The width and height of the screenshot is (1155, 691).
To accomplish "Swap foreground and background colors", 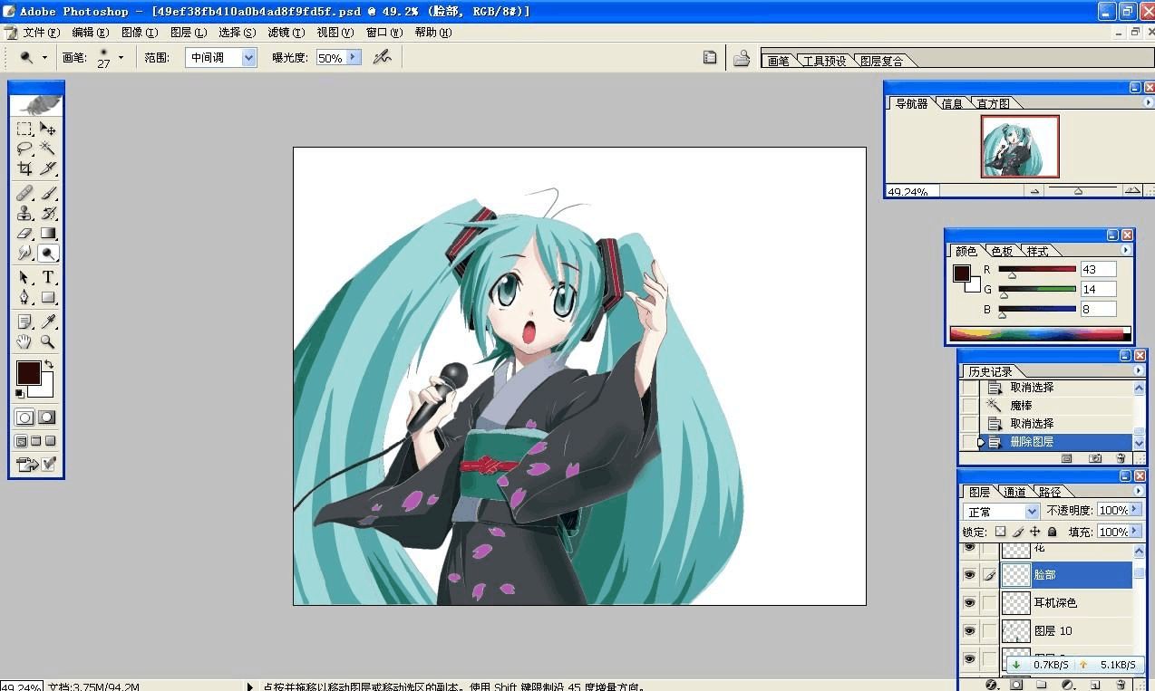I will pyautogui.click(x=49, y=364).
